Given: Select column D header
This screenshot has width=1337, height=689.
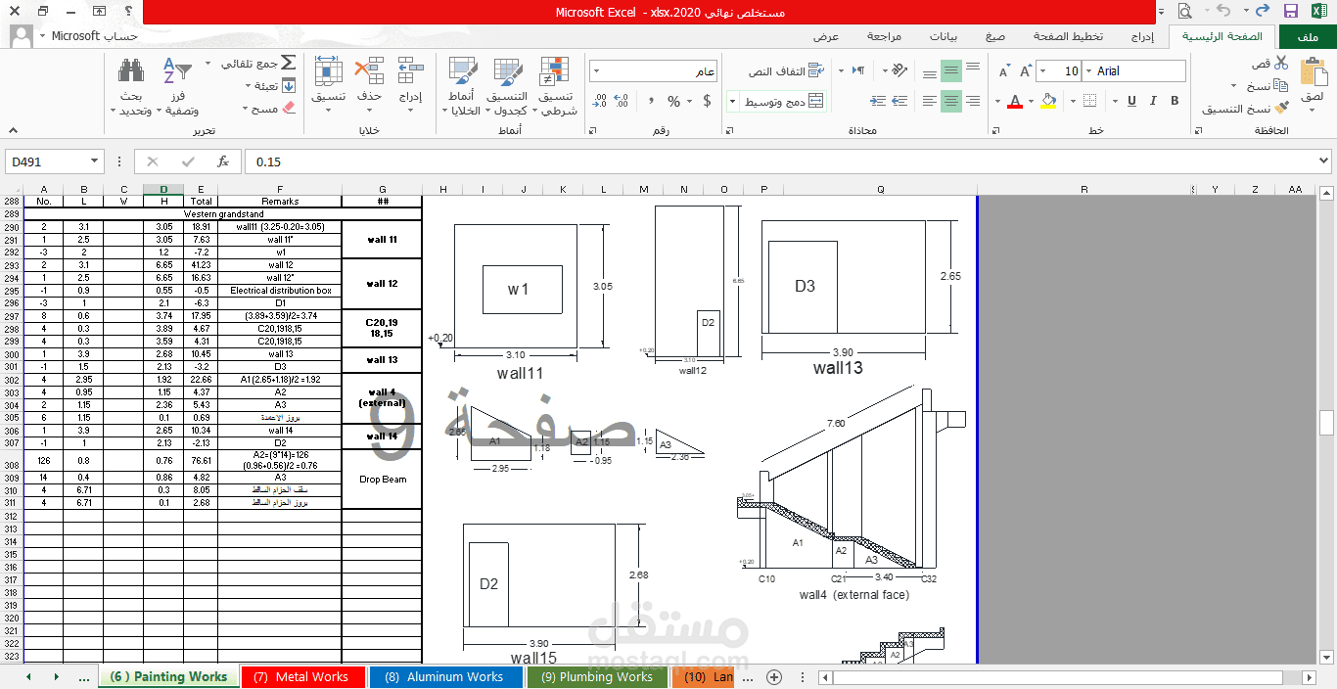Looking at the screenshot, I should point(163,189).
